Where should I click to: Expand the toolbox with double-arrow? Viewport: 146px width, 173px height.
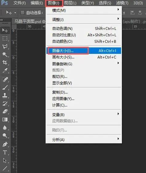click(2, 20)
